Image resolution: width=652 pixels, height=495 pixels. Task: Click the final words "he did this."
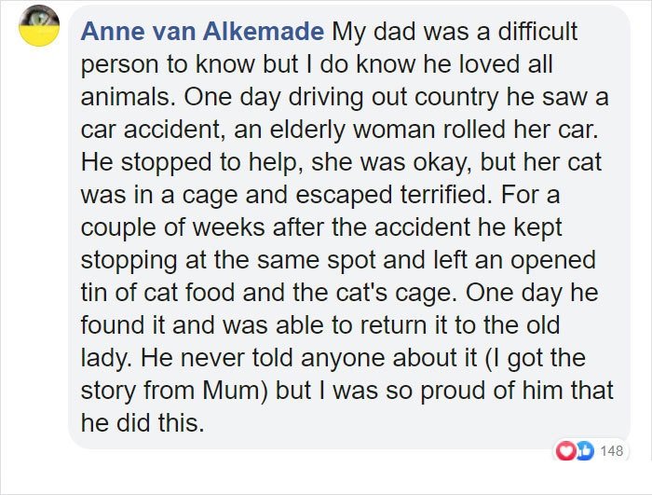pos(143,422)
